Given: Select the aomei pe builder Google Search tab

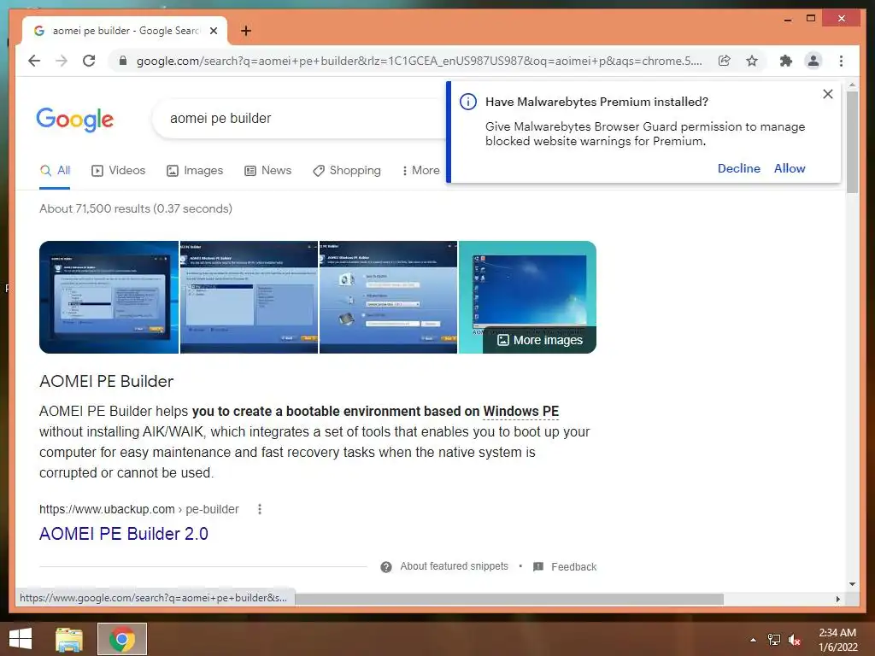Looking at the screenshot, I should 125,31.
